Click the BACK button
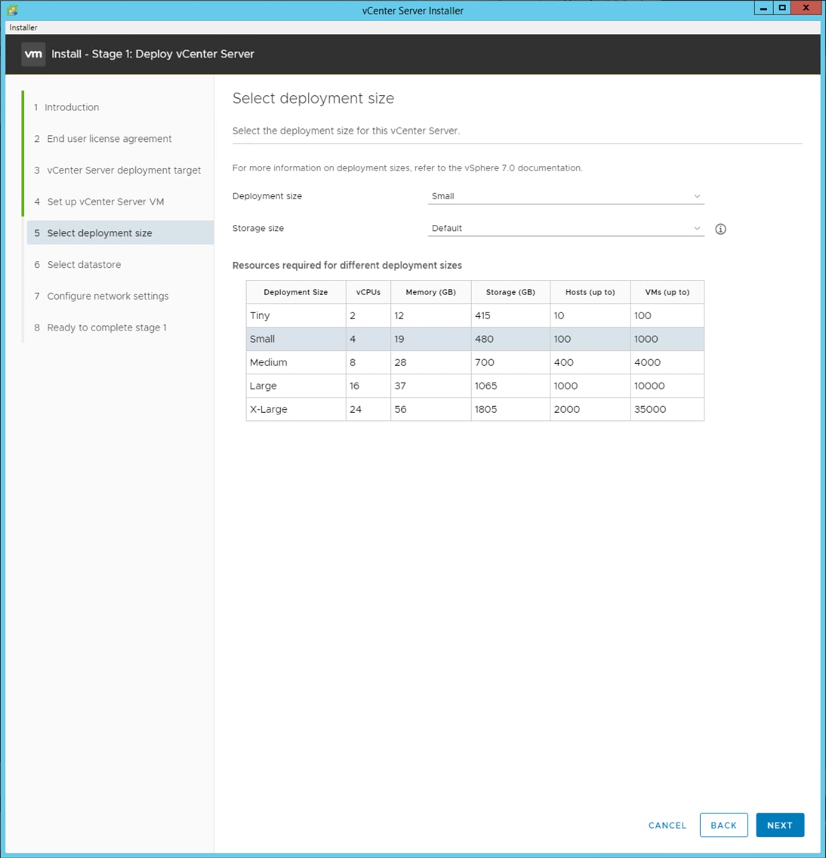Image resolution: width=826 pixels, height=858 pixels. coord(723,825)
